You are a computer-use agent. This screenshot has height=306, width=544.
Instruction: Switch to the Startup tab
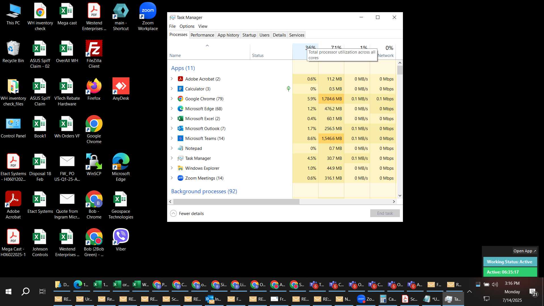249,35
